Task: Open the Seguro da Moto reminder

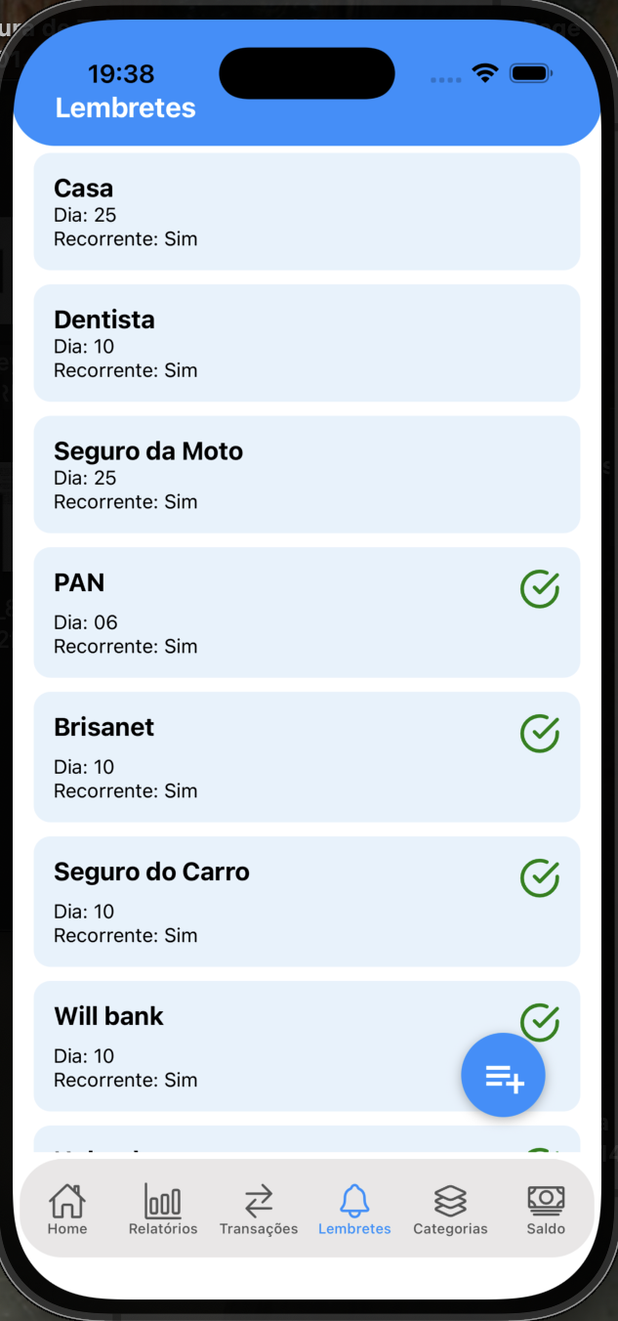Action: (x=307, y=474)
